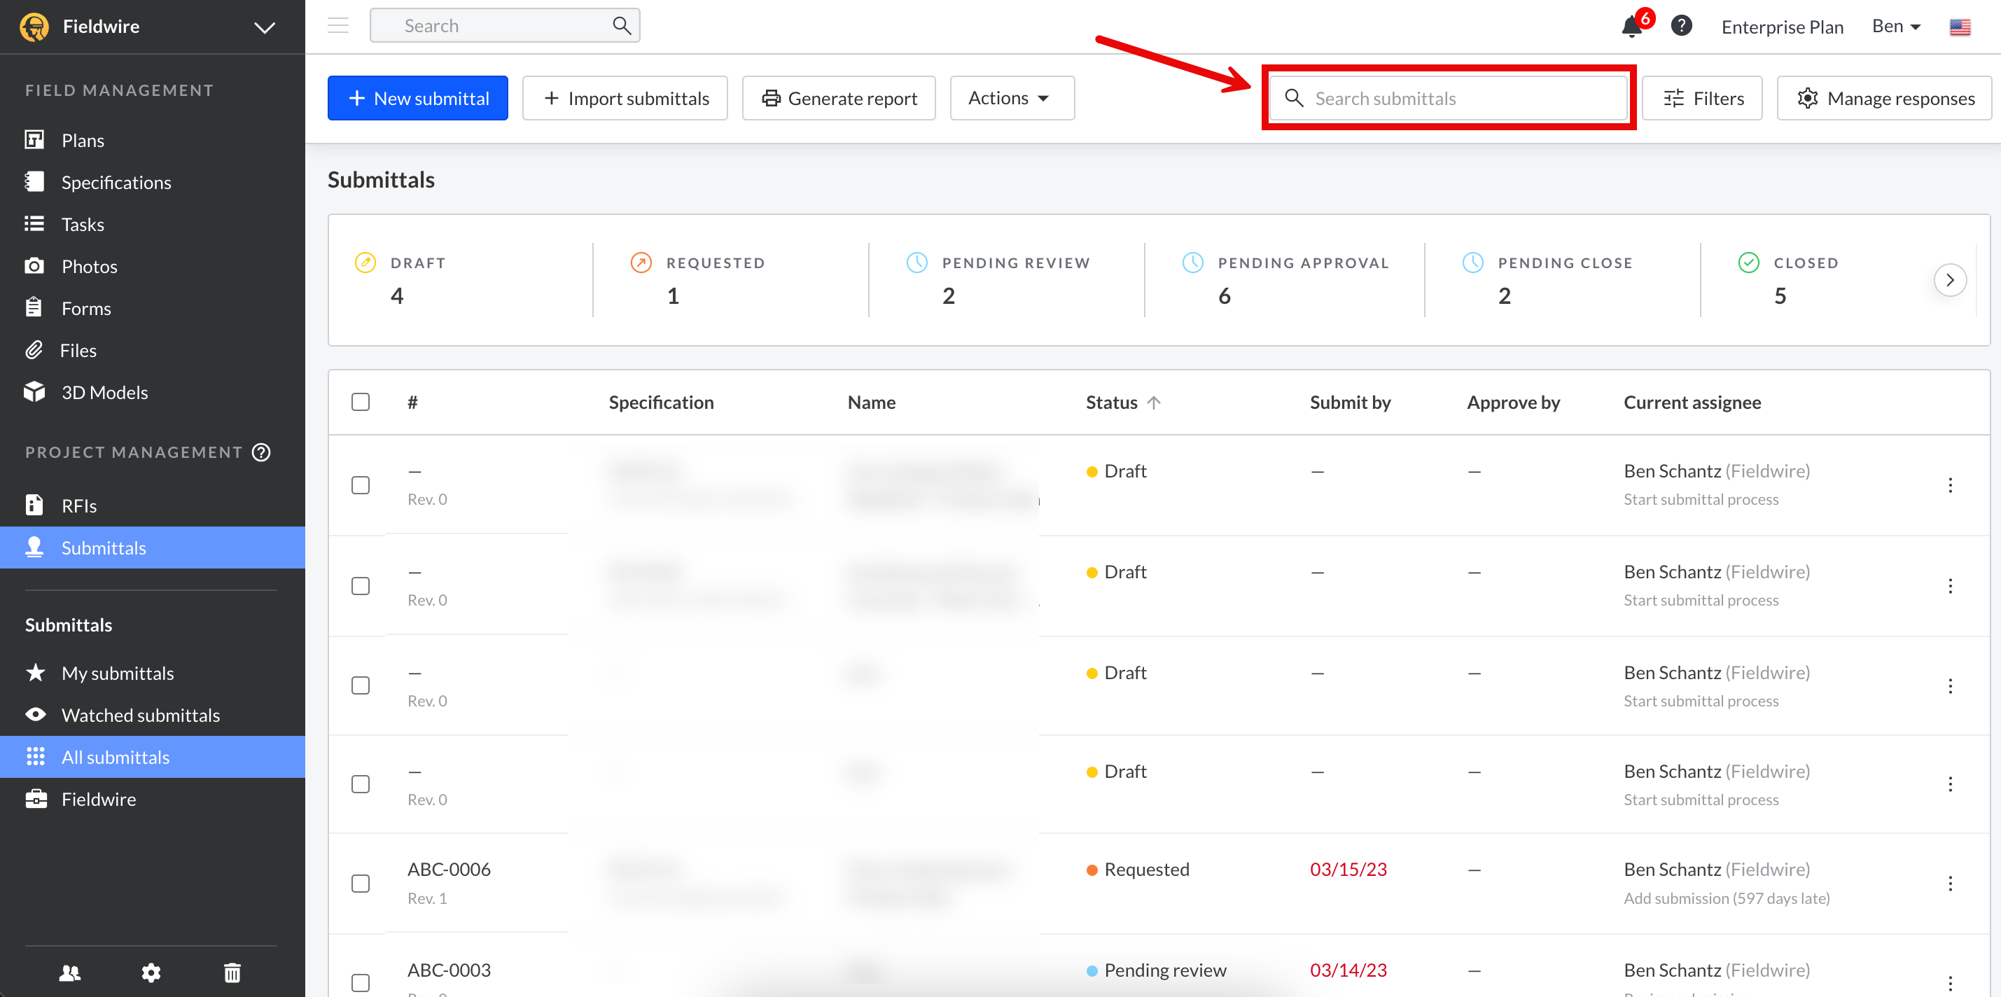The width and height of the screenshot is (2001, 997).
Task: Go to RFIs in sidebar
Action: 79,506
